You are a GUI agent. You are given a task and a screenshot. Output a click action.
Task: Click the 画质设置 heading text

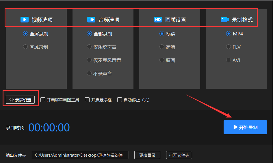click(176, 20)
